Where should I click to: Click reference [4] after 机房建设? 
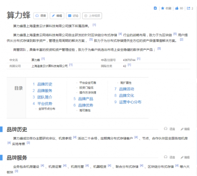[x=42, y=165]
